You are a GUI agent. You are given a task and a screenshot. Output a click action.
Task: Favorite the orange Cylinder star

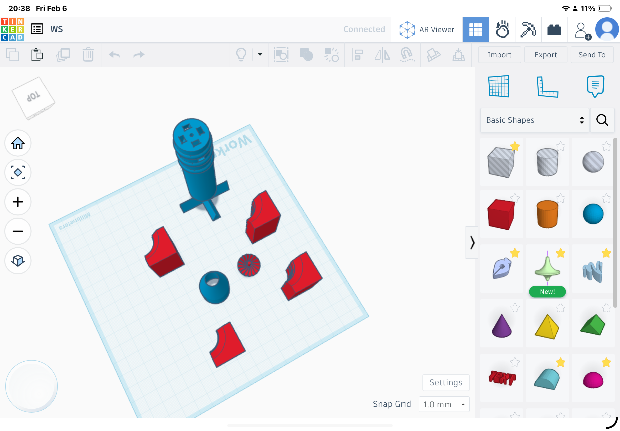[x=561, y=198]
